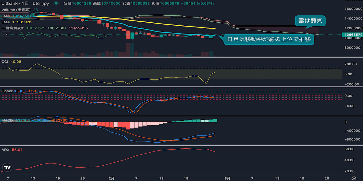This screenshot has height=181, width=363.
Task: Click the thick yellow EMA line
Action: (181, 24)
